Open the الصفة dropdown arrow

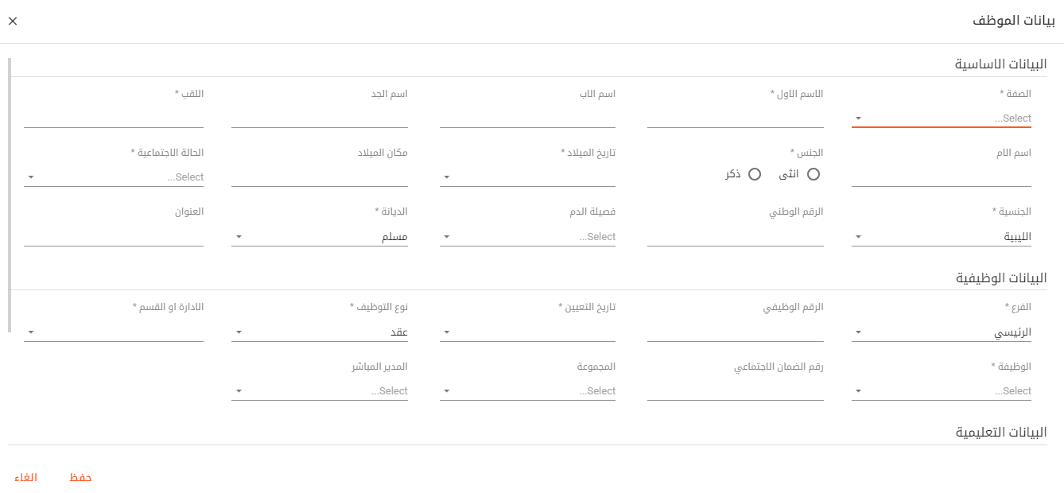point(858,118)
